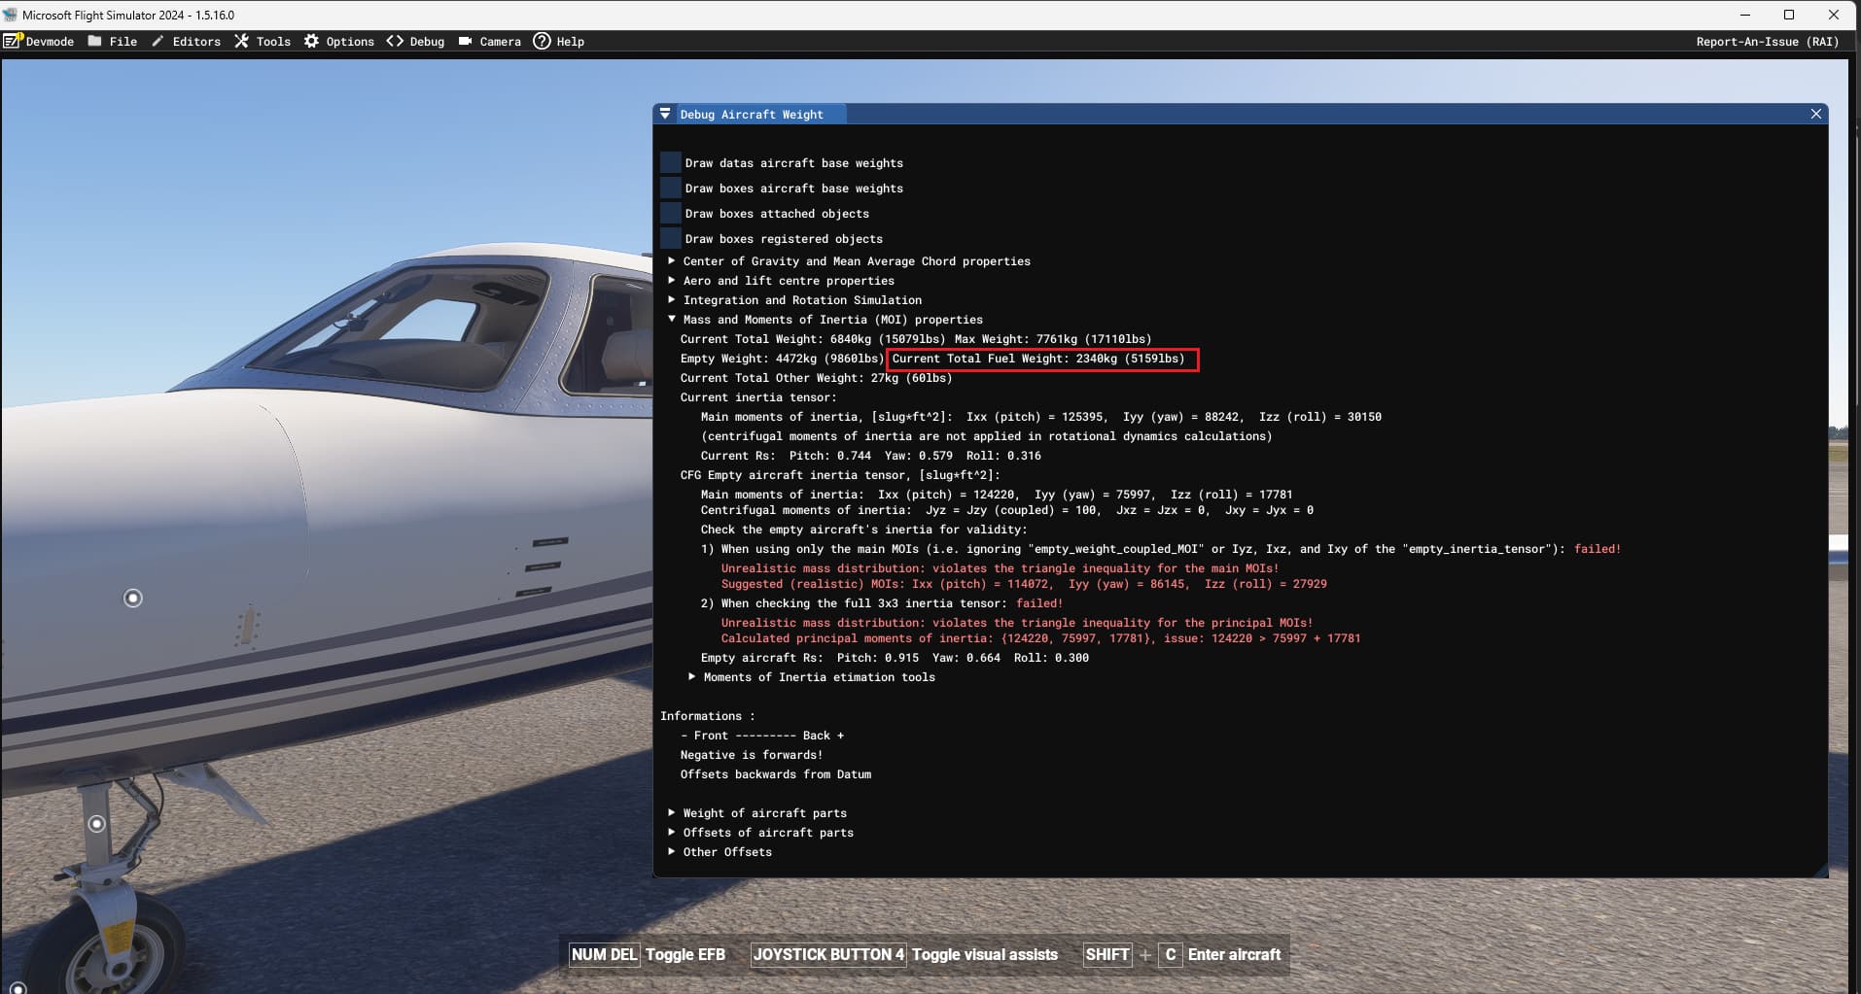
Task: Click the Centrifugal moments of inertia line
Action: pos(1007,510)
